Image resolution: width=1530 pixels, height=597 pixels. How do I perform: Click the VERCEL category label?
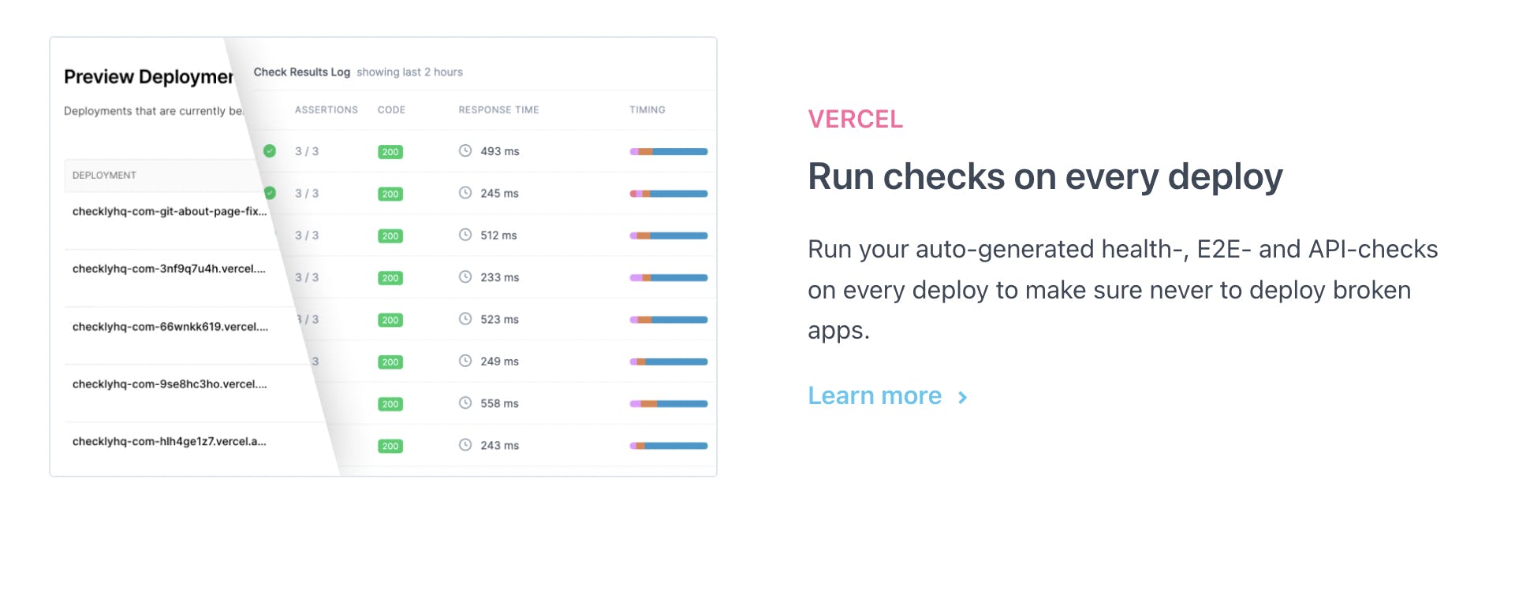[x=855, y=119]
